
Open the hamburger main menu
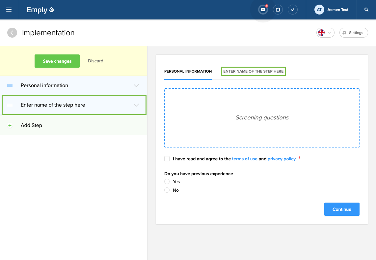9,10
